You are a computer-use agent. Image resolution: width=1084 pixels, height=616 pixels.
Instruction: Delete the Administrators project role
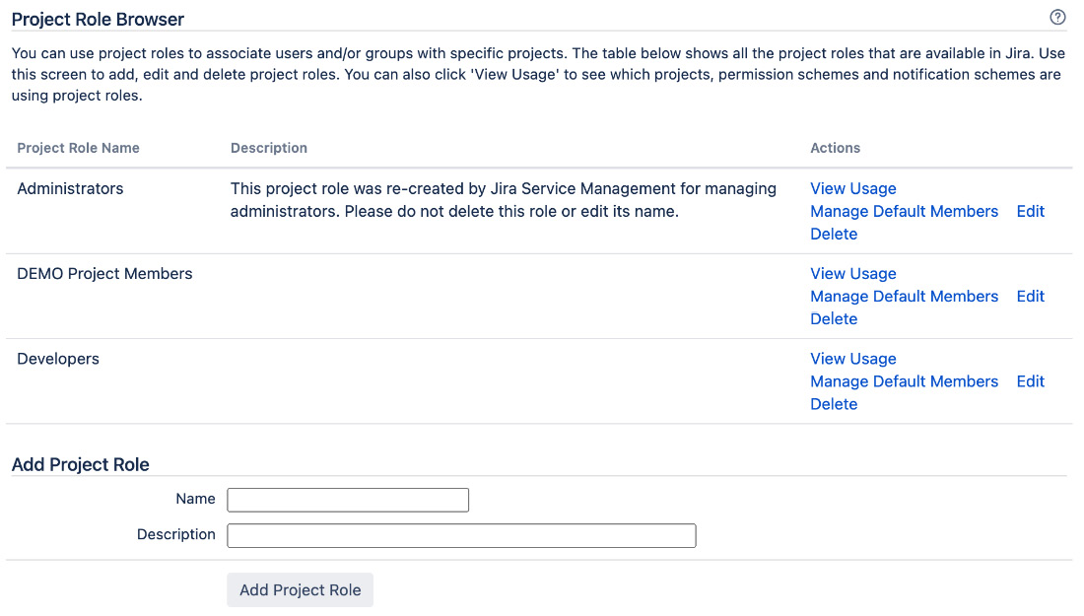click(x=834, y=234)
